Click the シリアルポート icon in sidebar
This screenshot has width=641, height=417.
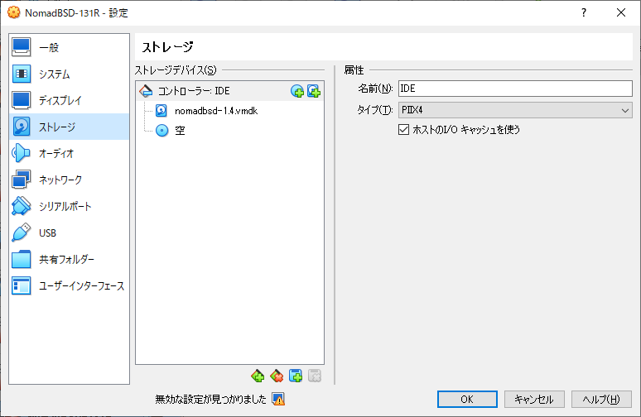pyautogui.click(x=21, y=206)
